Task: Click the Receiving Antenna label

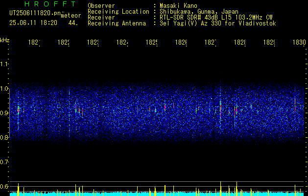Action: (x=117, y=24)
